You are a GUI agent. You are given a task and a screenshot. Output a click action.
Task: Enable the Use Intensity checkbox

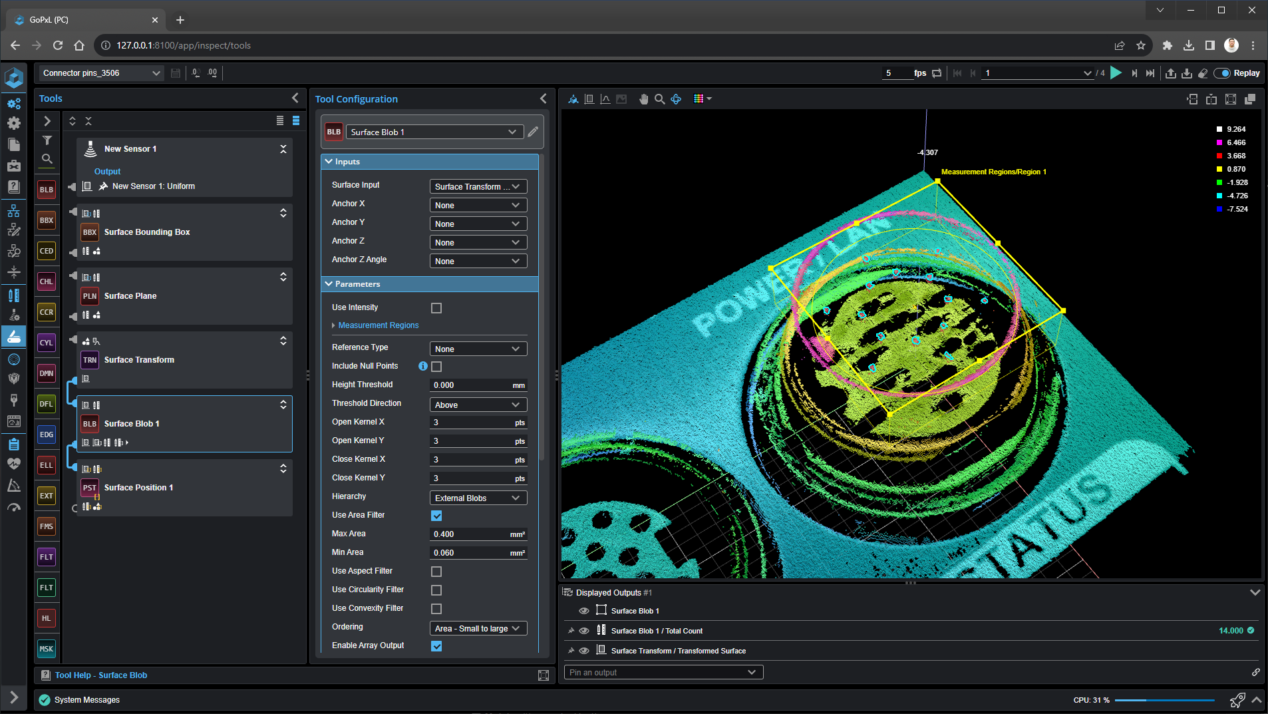[436, 308]
